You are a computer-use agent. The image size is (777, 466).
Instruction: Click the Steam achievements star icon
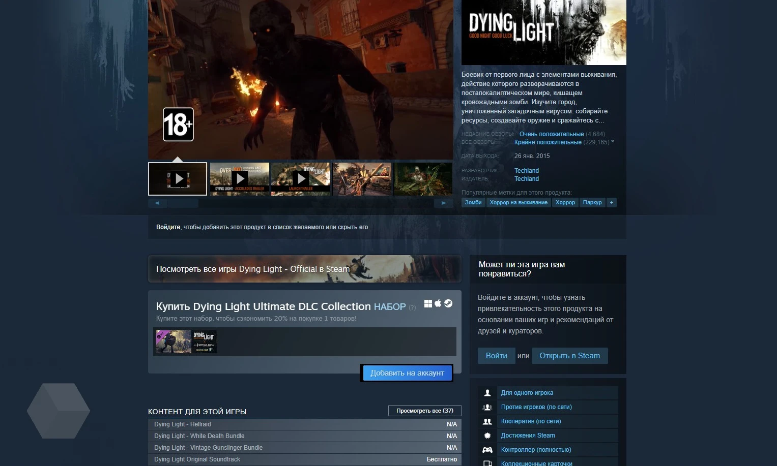coord(487,436)
